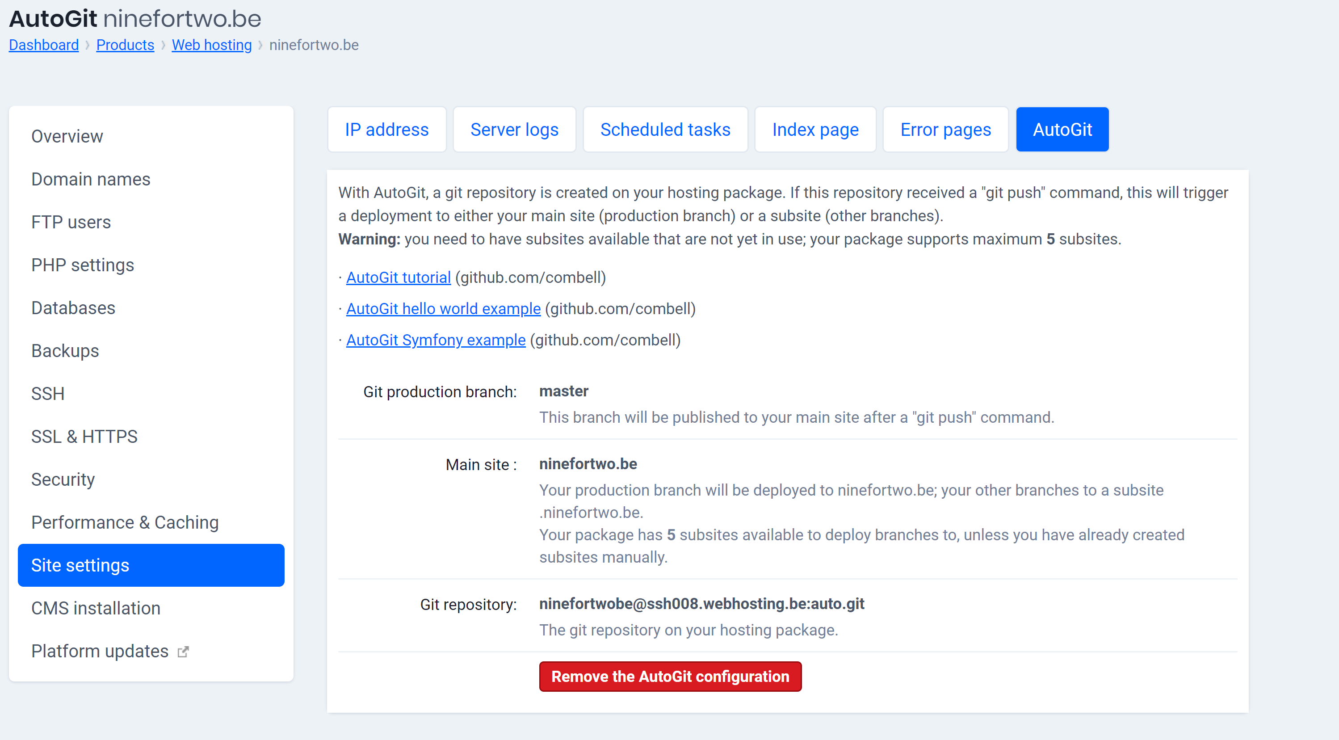Open the Index page tab
This screenshot has width=1339, height=740.
[x=815, y=130]
